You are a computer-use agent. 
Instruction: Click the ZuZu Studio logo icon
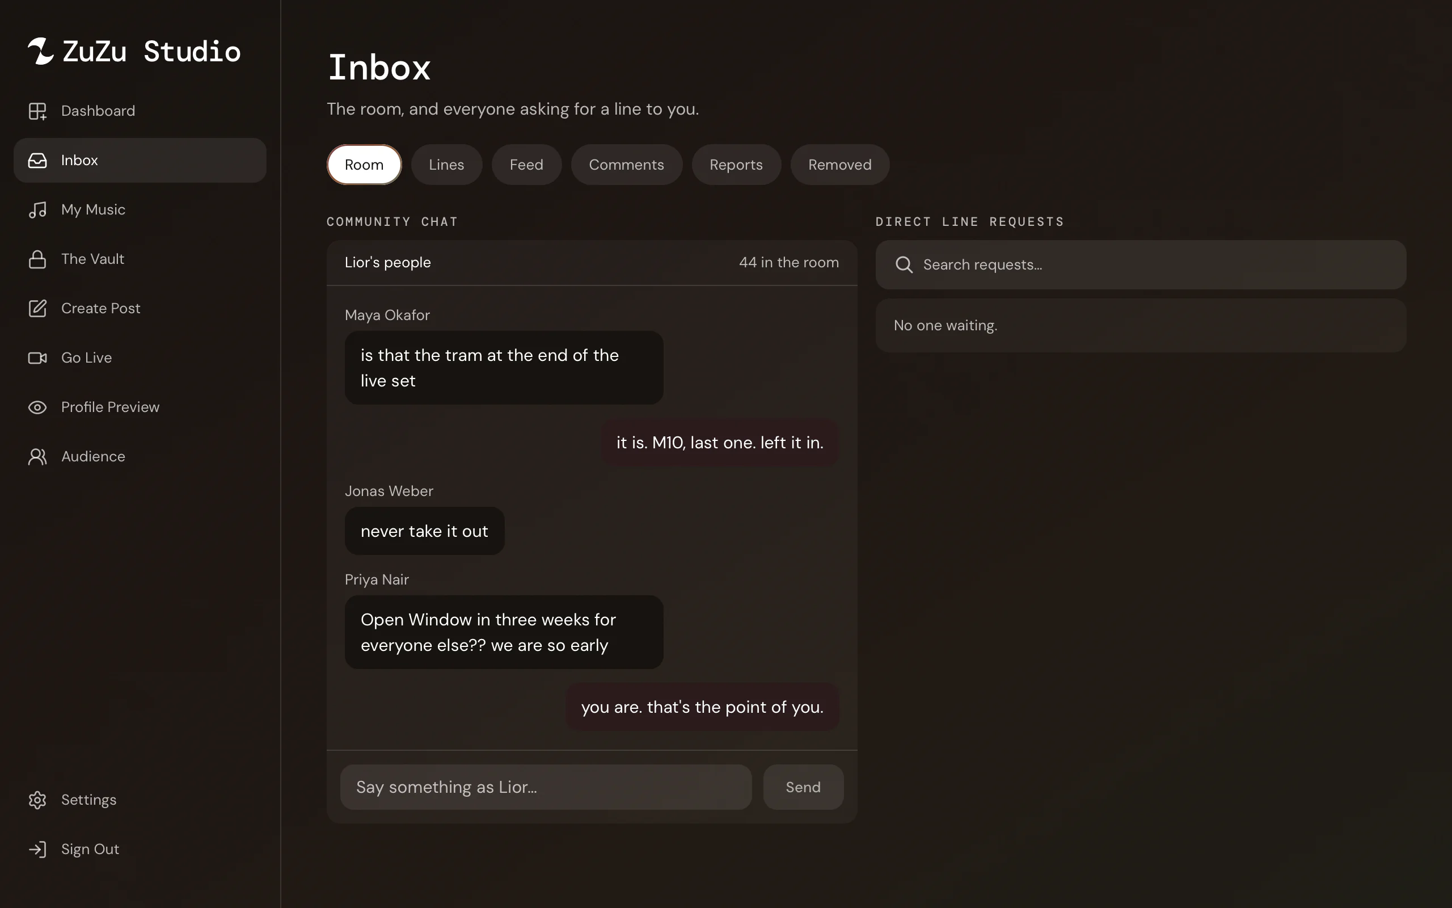click(41, 51)
